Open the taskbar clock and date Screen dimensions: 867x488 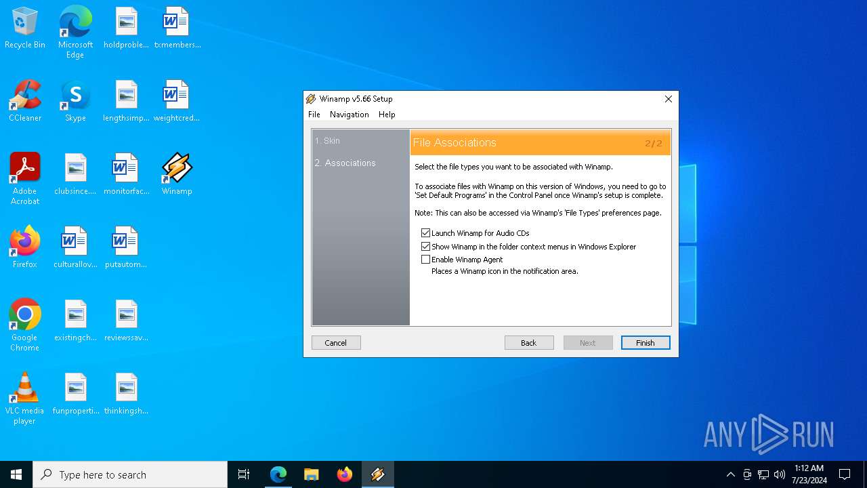(x=809, y=474)
